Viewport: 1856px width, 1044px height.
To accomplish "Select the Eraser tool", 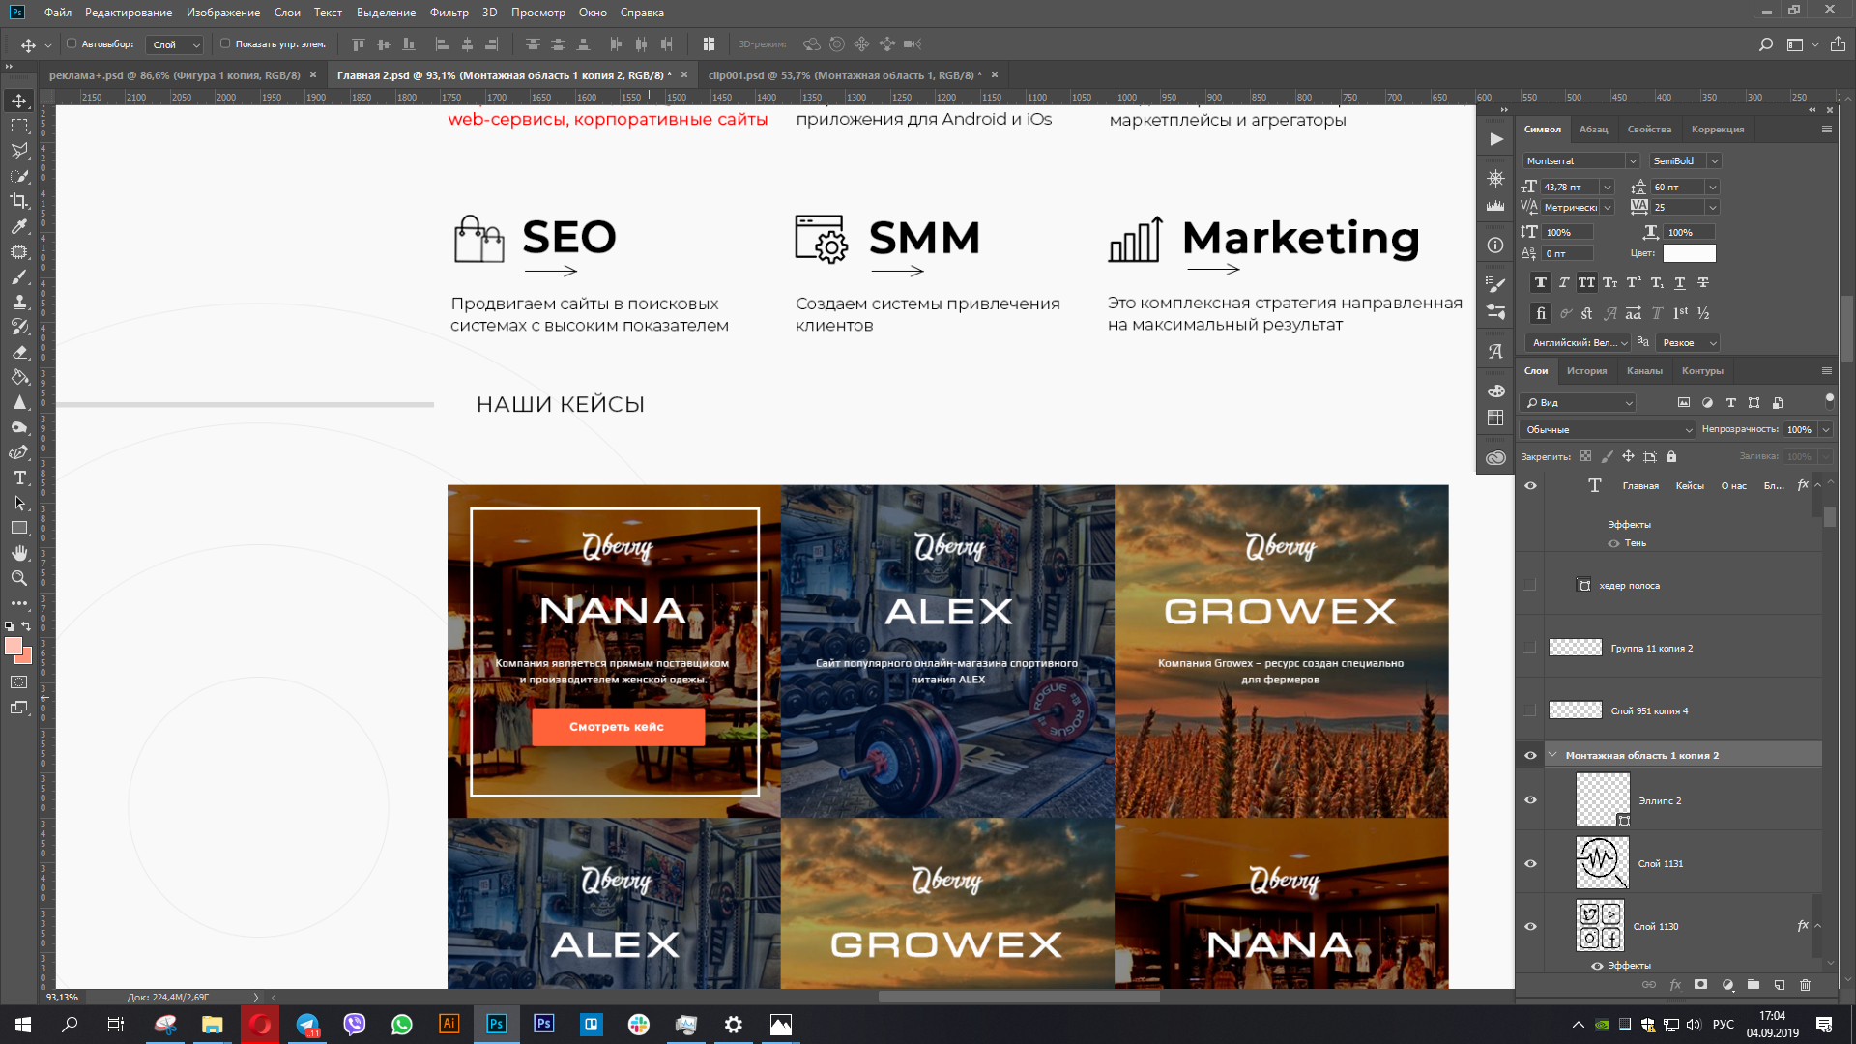I will click(19, 352).
